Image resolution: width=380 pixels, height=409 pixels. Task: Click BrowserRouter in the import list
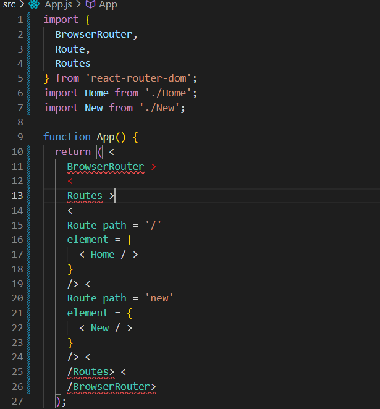coord(94,35)
